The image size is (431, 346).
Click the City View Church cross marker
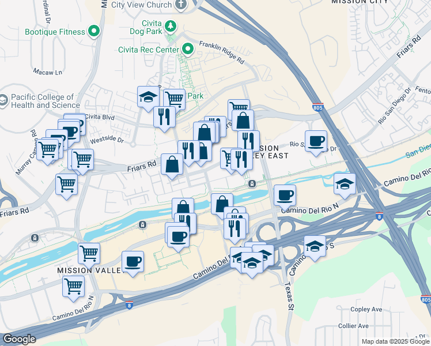pos(181,5)
